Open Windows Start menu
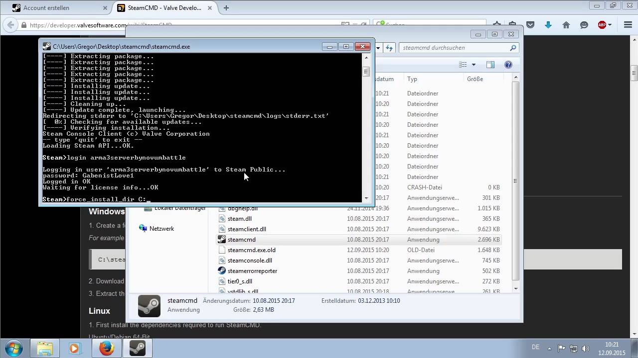 (x=14, y=348)
